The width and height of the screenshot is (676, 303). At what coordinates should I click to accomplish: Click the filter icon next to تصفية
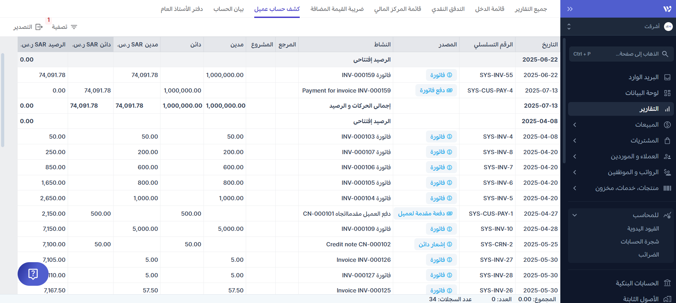74,27
